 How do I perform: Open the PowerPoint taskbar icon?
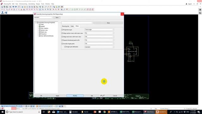(x=95, y=112)
